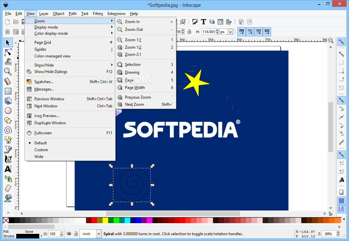Select the Zoom magnifier tool
Image resolution: width=349 pixels, height=241 pixels.
tap(8, 72)
